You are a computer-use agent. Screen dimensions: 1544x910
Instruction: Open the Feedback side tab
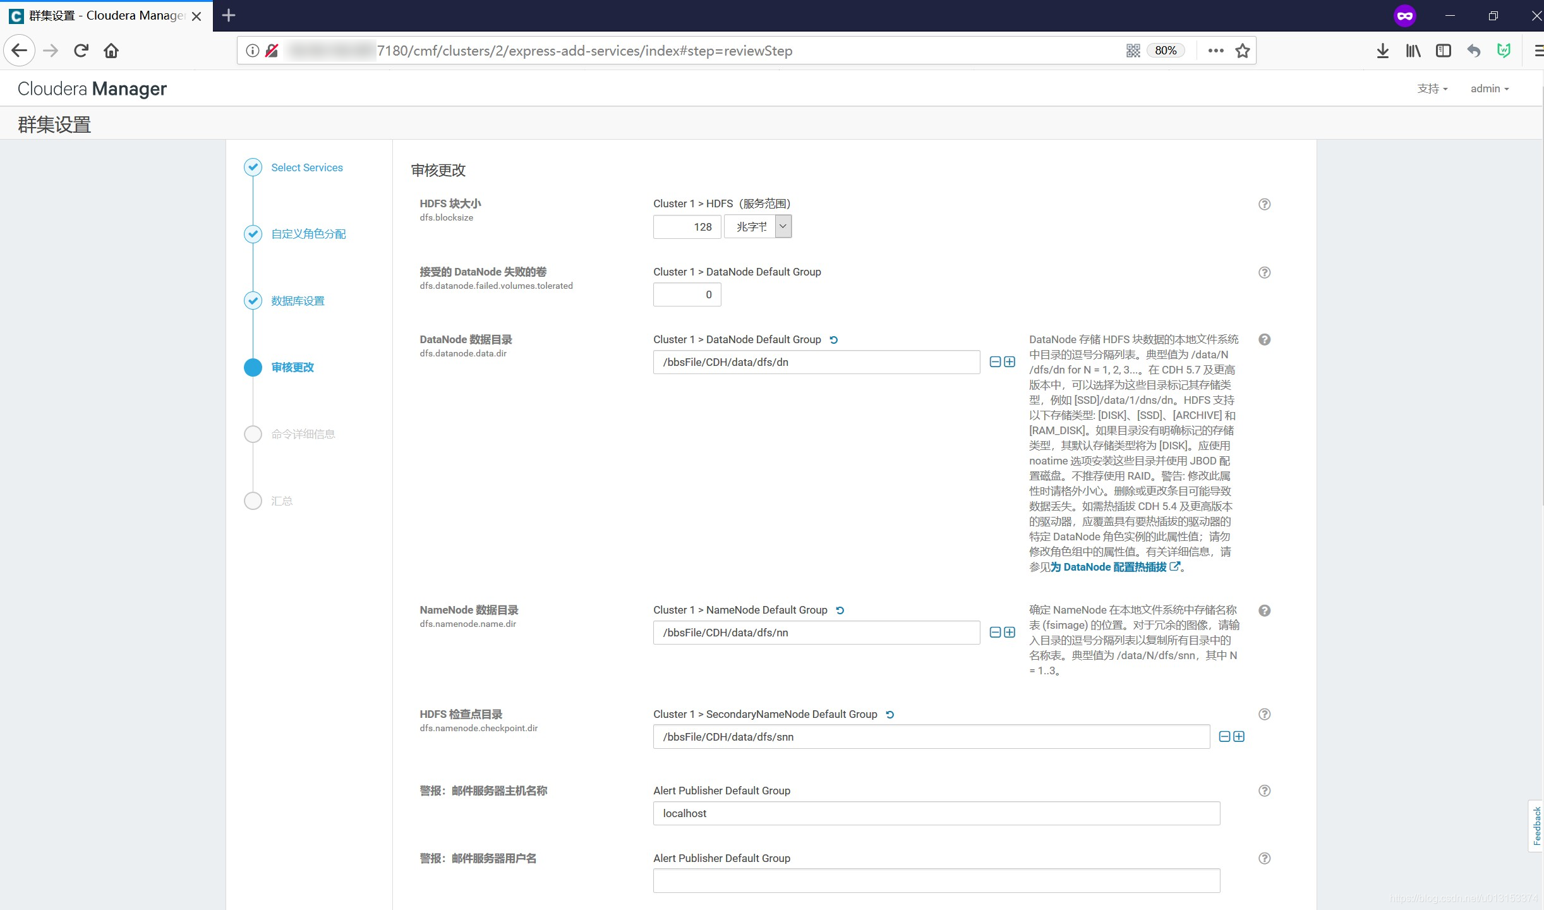(x=1536, y=826)
